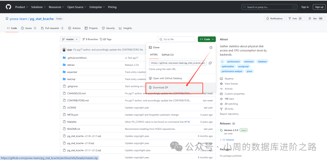Expand the Open Source dropdown menu

coord(77,7)
